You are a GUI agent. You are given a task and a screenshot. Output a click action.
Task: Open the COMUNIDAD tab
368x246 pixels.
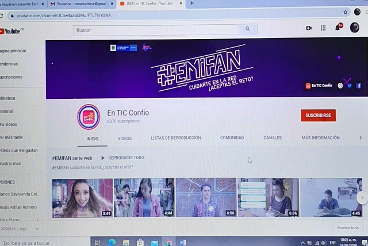(232, 138)
